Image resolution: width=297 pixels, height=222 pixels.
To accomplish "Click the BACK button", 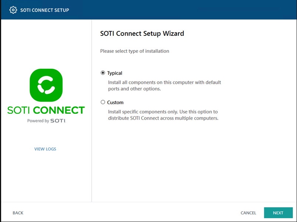I will [18, 213].
